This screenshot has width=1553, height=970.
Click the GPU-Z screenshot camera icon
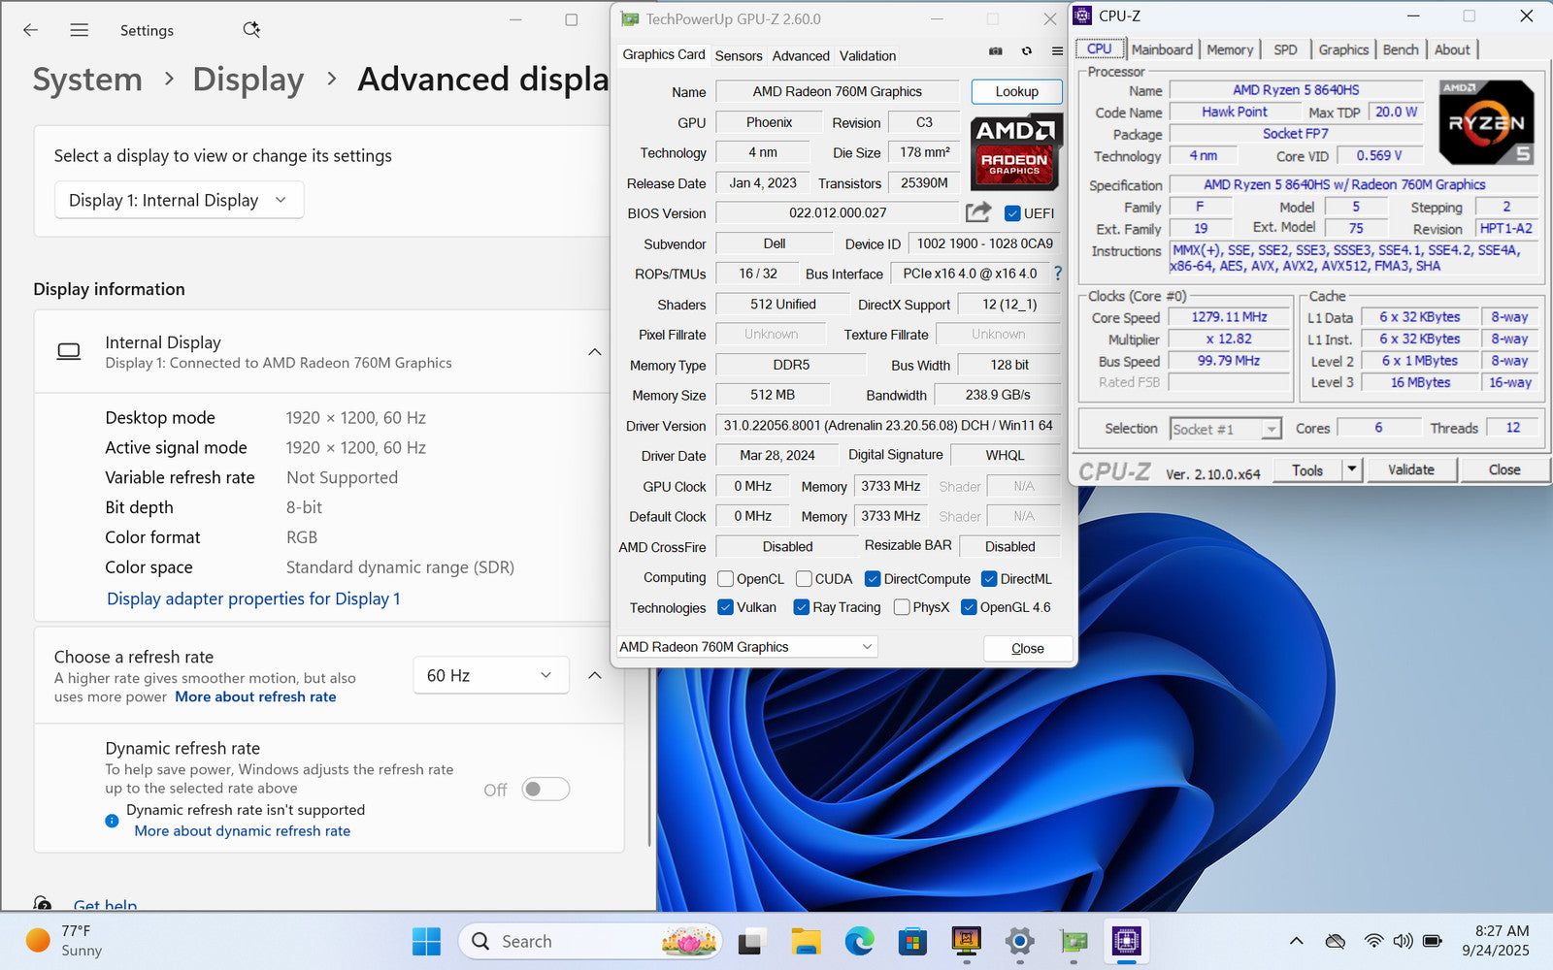995,51
